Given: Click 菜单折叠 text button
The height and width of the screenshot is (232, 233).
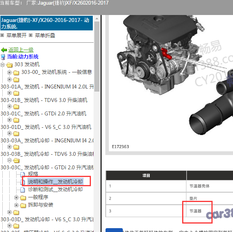Looking at the screenshot, I should coord(45,35).
